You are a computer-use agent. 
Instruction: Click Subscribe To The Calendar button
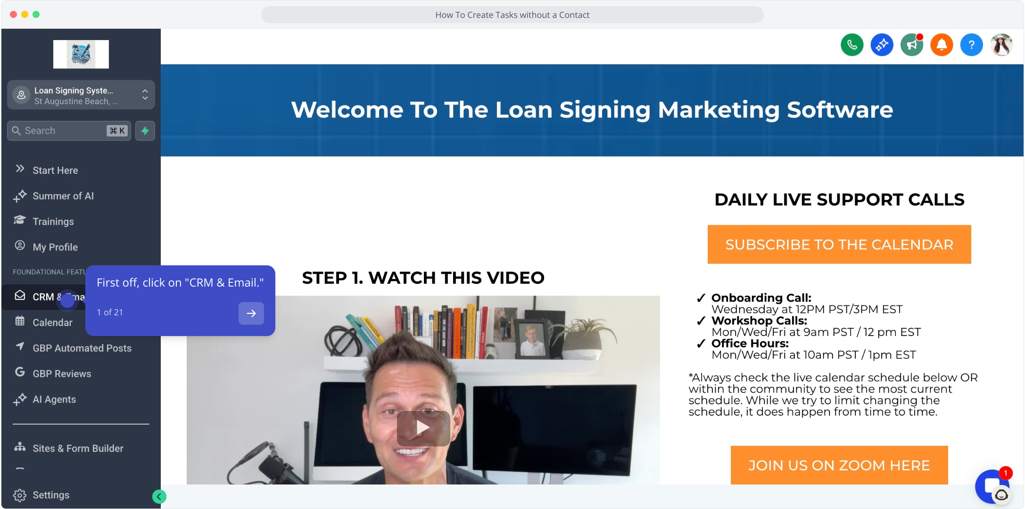pyautogui.click(x=839, y=245)
